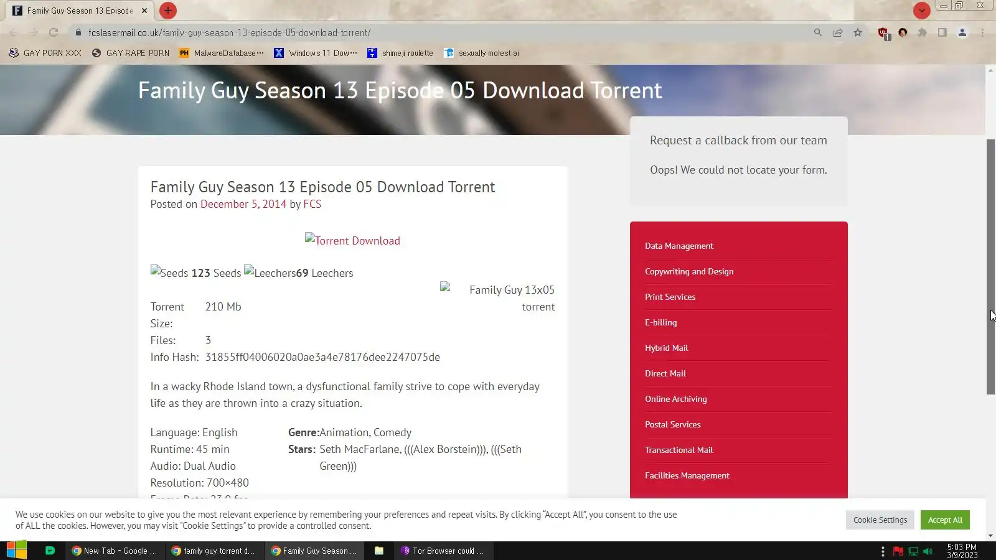
Task: Open Print Services in the sidebar
Action: point(670,297)
